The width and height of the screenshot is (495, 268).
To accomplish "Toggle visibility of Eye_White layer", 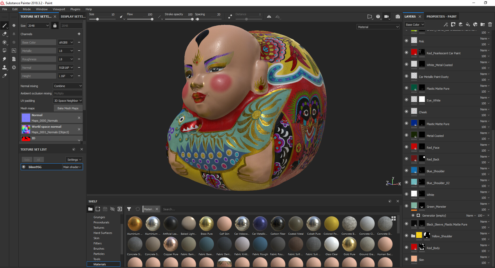I will coord(406,100).
